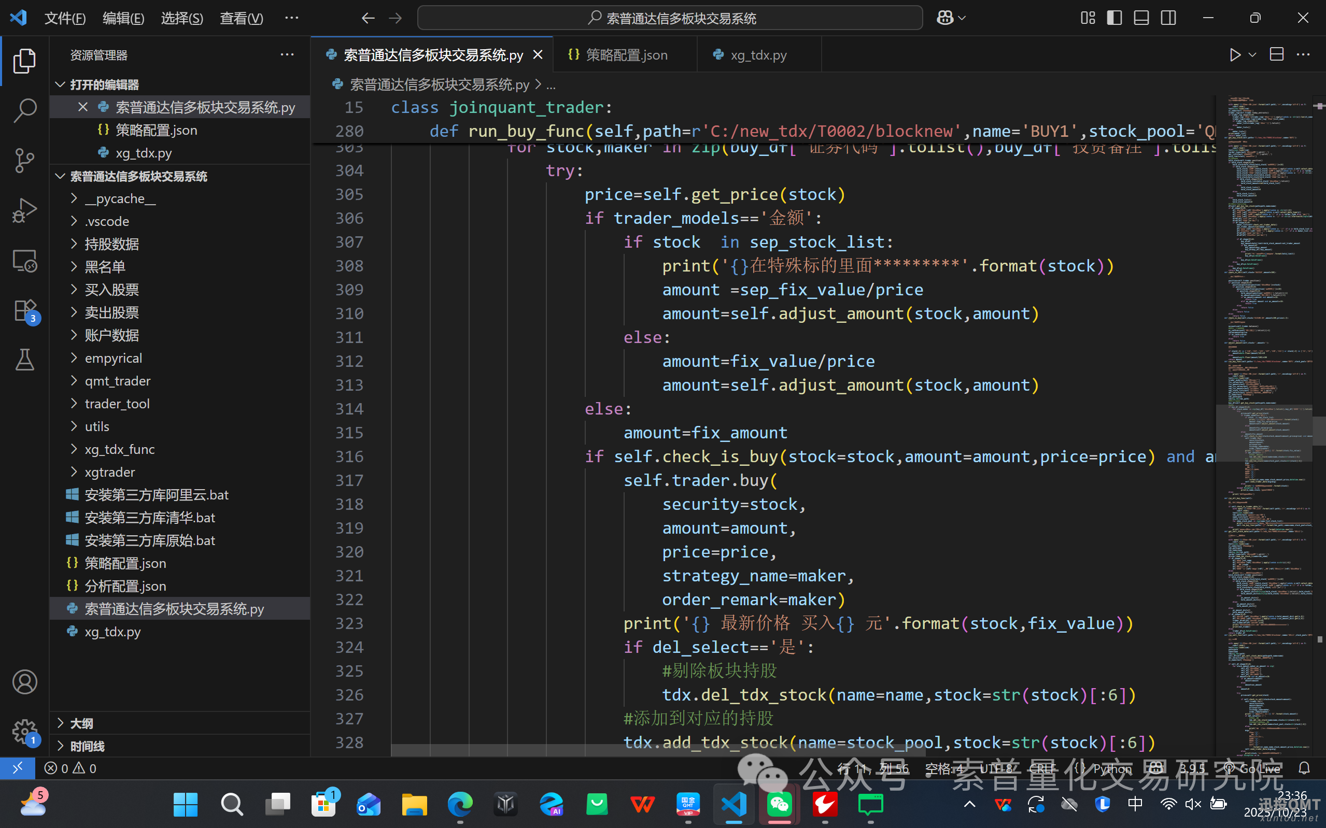Open the Extensions view icon

25,310
